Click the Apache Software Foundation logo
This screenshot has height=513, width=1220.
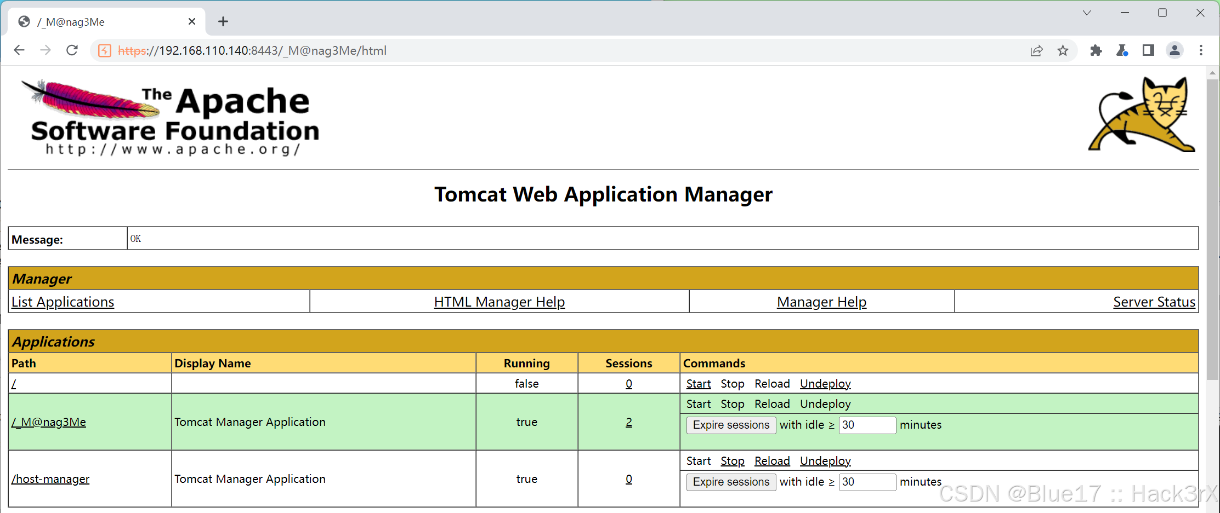pos(170,117)
